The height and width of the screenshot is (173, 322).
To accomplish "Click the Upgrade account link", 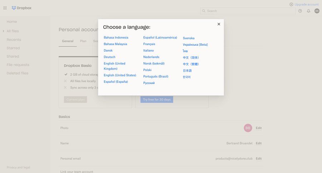I will [x=304, y=4].
